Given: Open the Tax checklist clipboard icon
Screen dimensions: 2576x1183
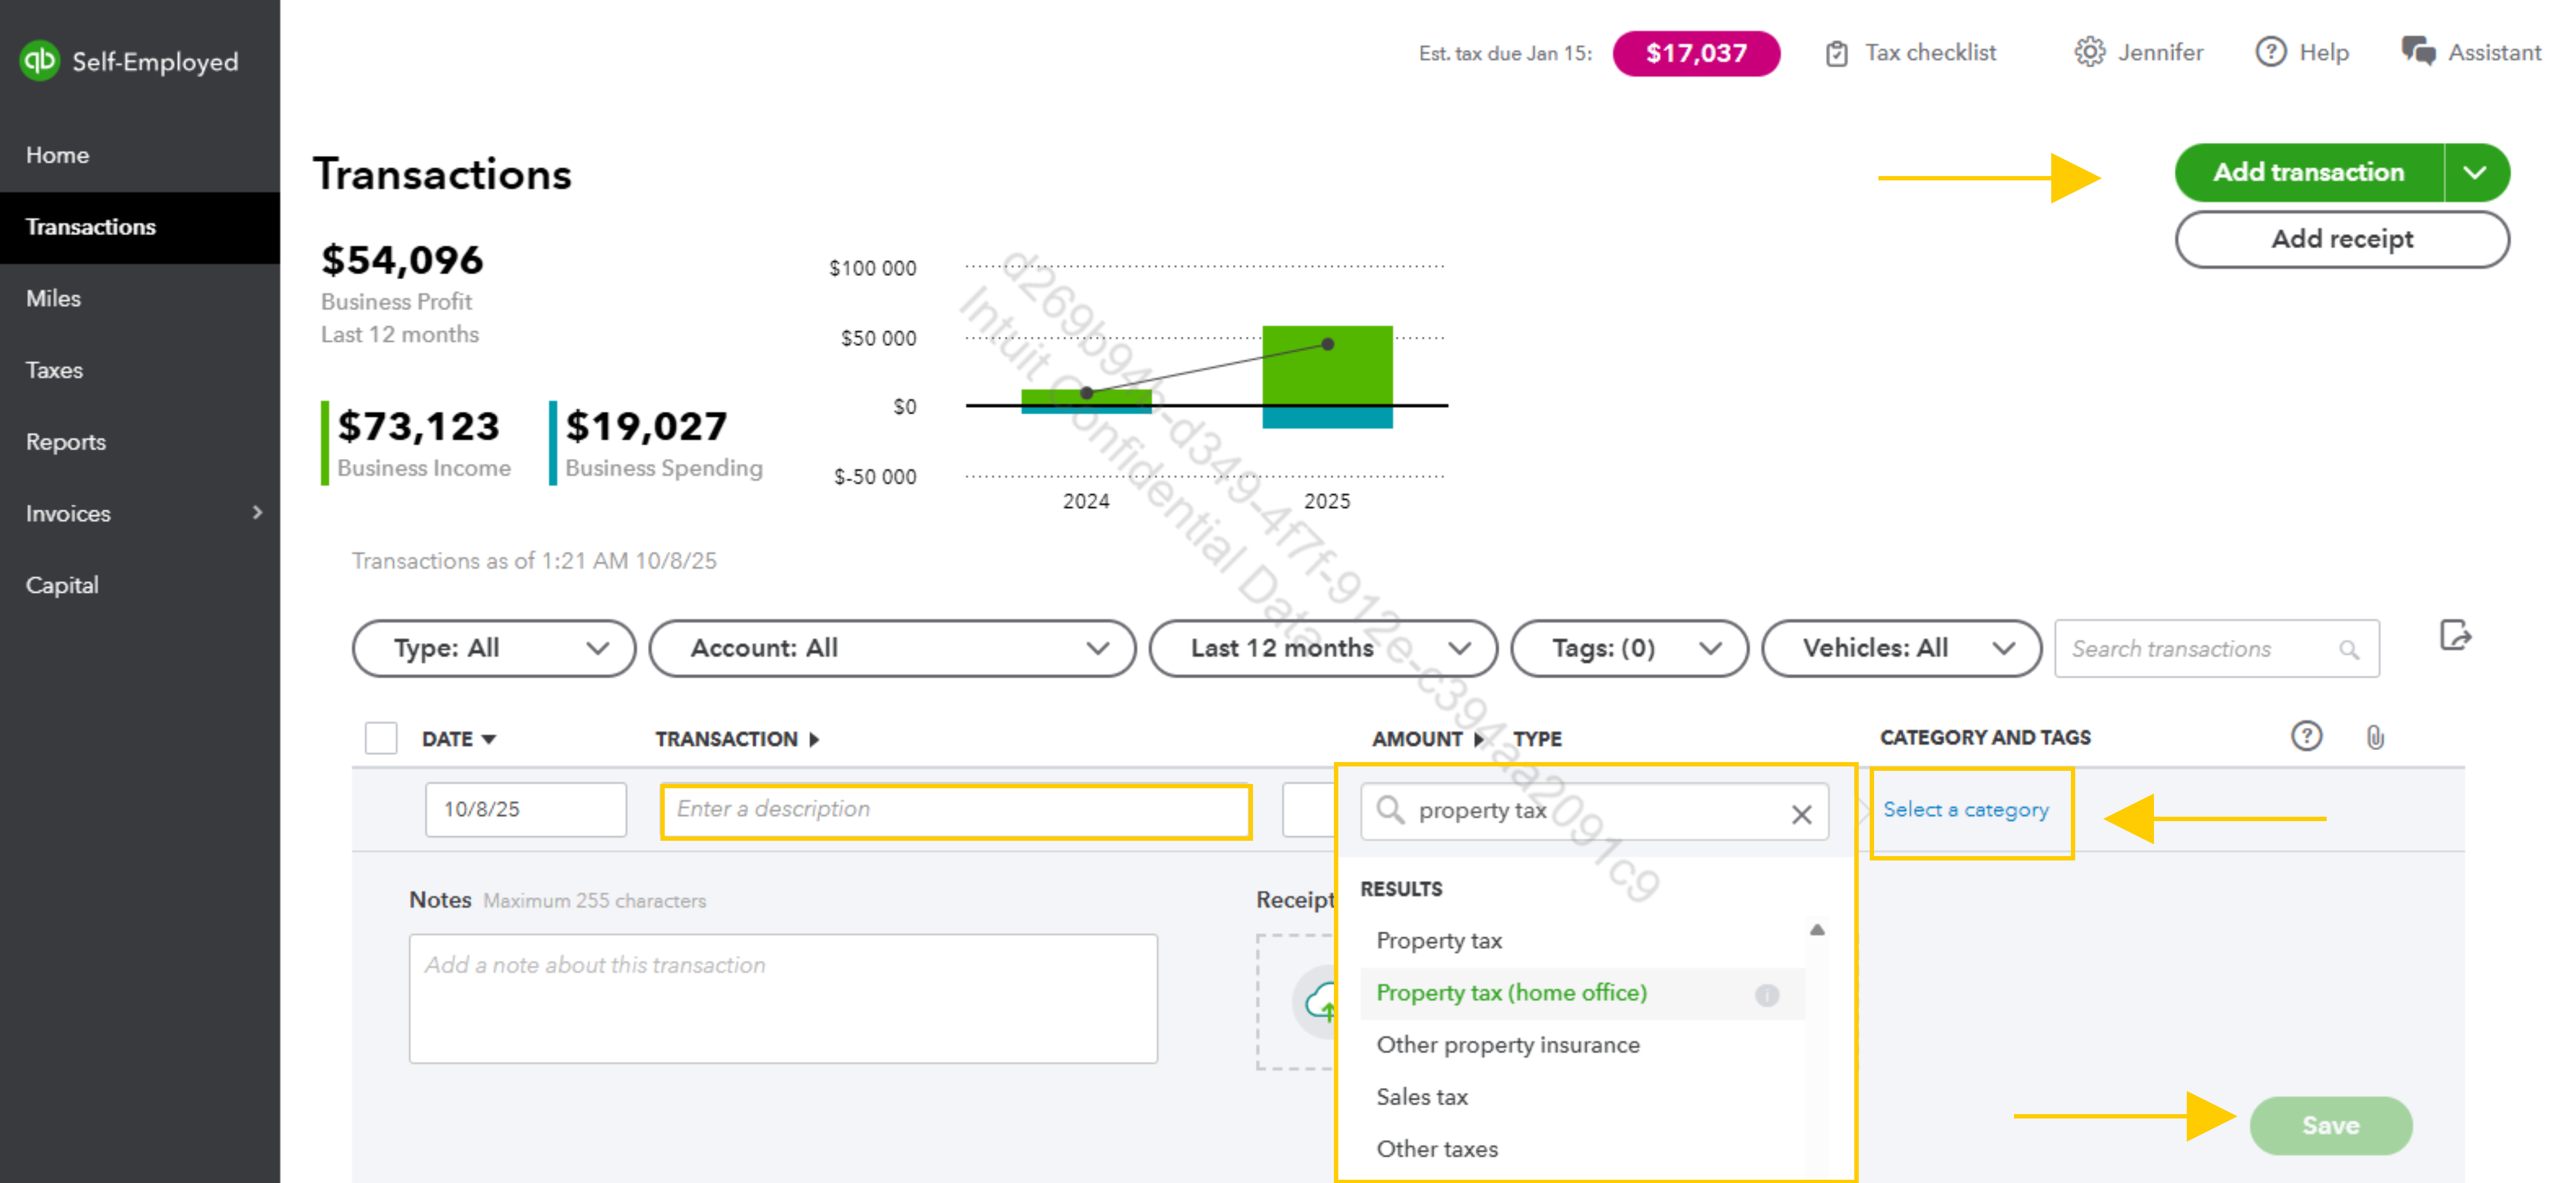Looking at the screenshot, I should point(1836,53).
